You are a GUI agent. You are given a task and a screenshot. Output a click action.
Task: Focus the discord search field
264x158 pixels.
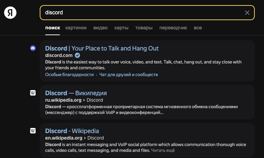coord(147,13)
